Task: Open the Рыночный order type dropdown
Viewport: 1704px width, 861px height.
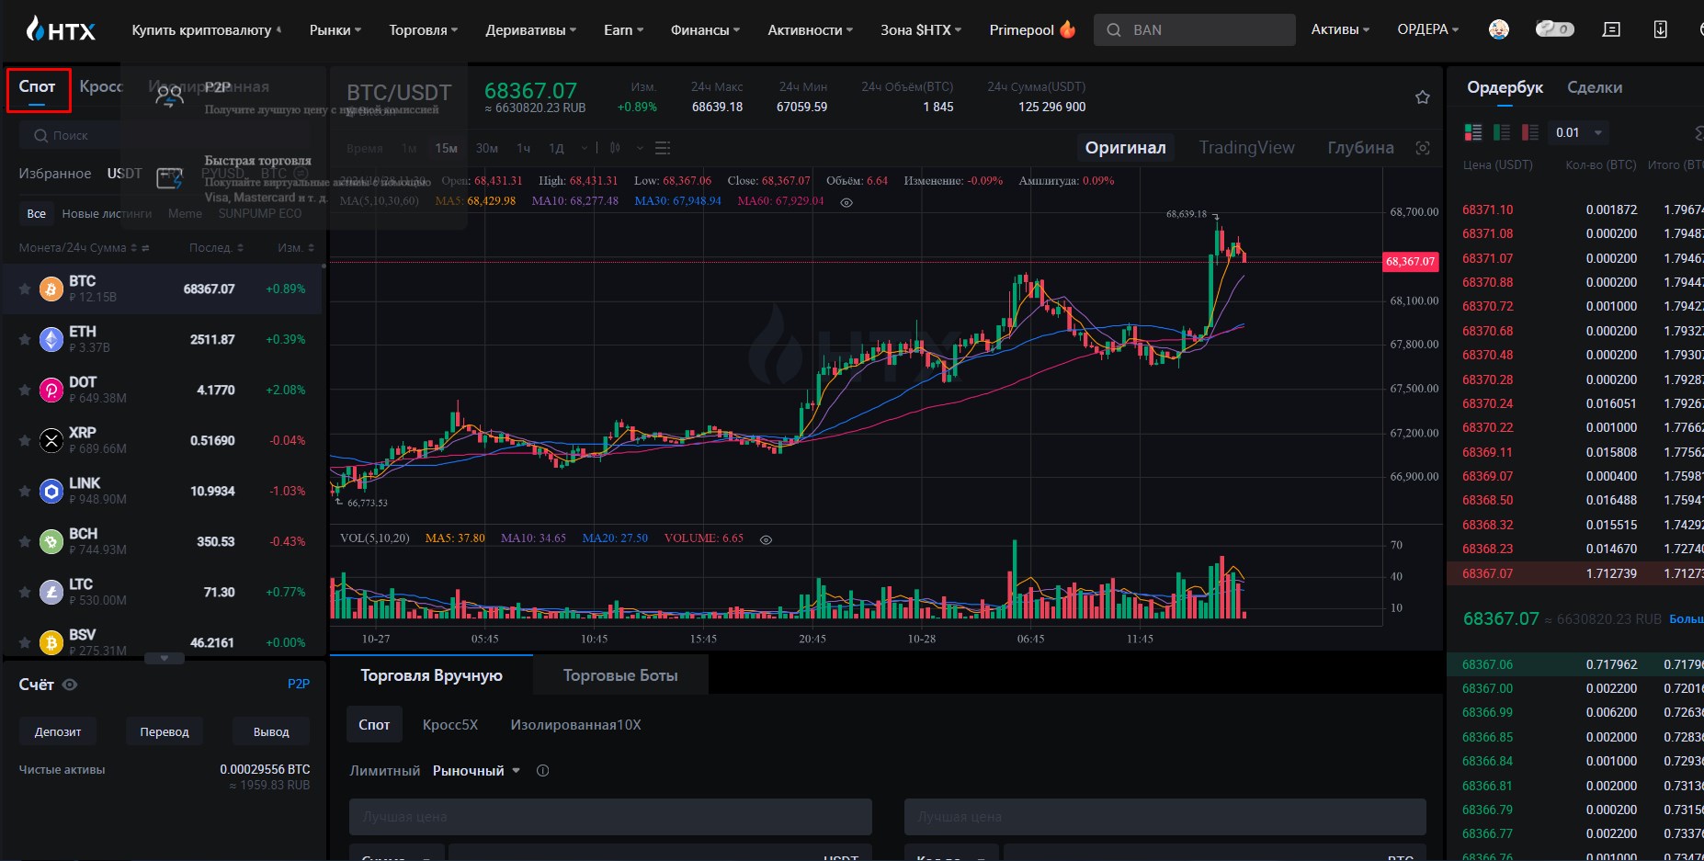Action: [476, 771]
